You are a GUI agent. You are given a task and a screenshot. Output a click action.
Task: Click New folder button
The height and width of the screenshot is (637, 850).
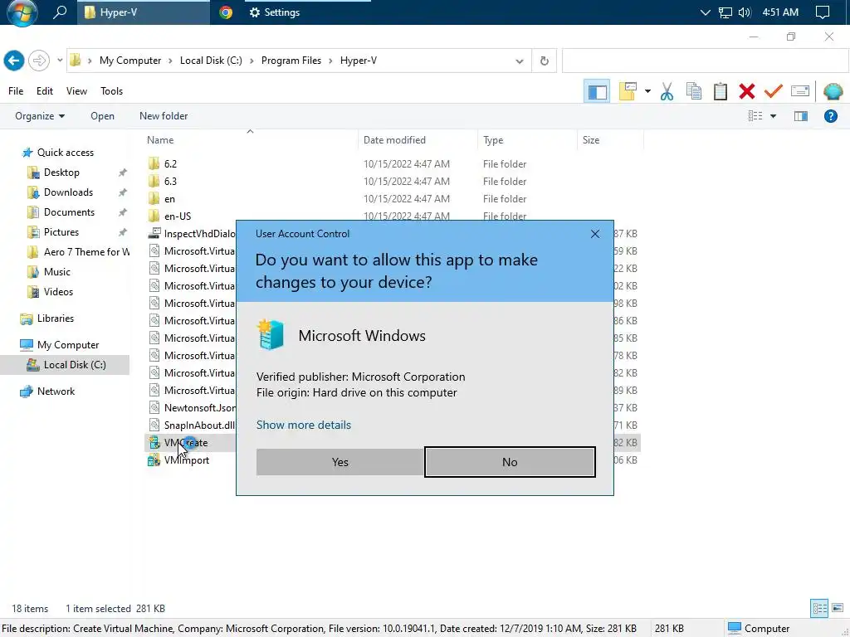click(x=164, y=116)
